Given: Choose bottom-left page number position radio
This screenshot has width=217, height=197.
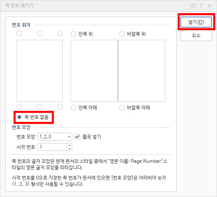Looking at the screenshot, I should click(x=19, y=107).
